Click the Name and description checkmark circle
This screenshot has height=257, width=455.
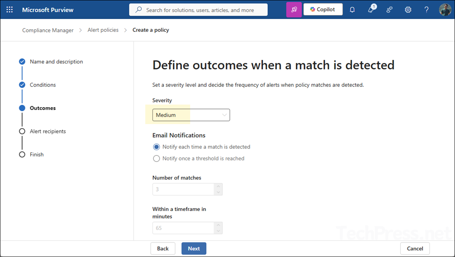22,62
